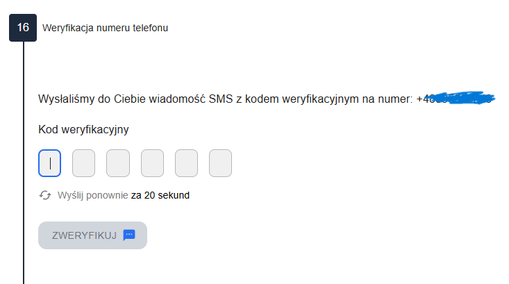Click the "Kod weryfikacyjny" field label
Screen dimensions: 509x284
(83, 129)
